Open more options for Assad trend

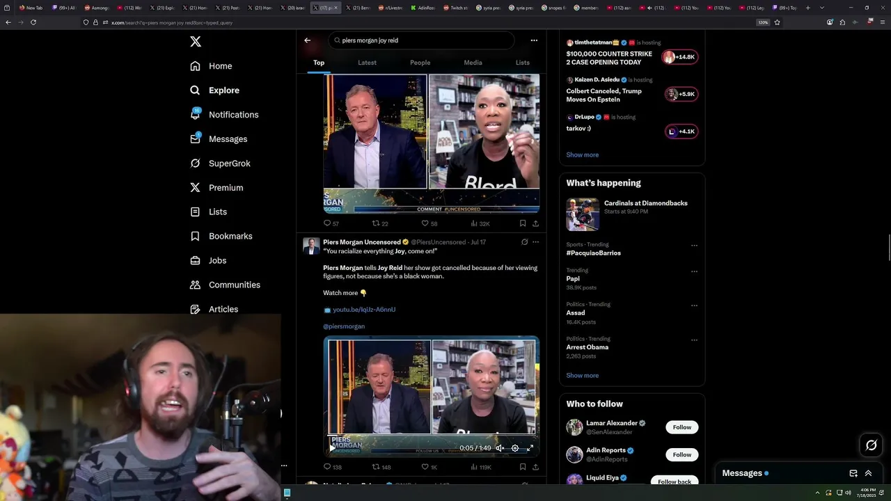(x=694, y=305)
